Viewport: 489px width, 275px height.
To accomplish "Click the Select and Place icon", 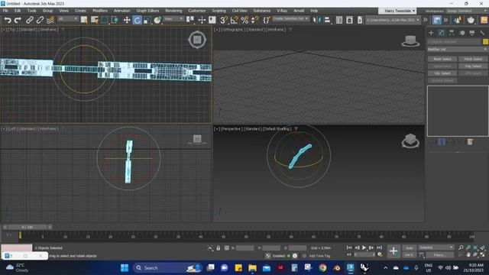I will pos(157,20).
